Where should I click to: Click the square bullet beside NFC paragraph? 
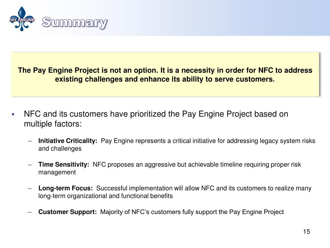pyautogui.click(x=13, y=114)
